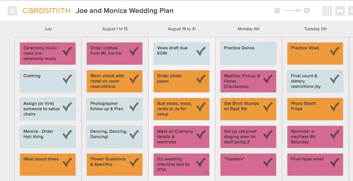Screen dimensions: 353x181
Task: Click the Cardsmith logo
Action: coord(46,11)
